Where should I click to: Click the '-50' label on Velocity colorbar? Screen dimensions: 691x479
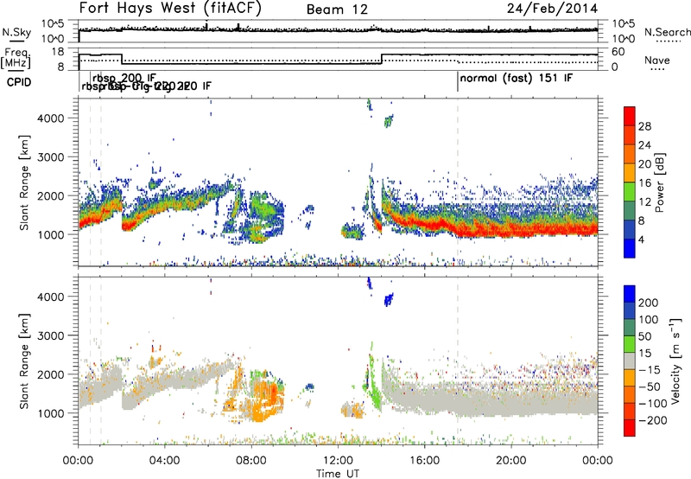tap(648, 386)
